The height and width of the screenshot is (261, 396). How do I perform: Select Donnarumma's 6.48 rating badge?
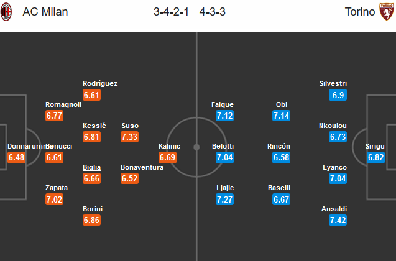pyautogui.click(x=17, y=157)
